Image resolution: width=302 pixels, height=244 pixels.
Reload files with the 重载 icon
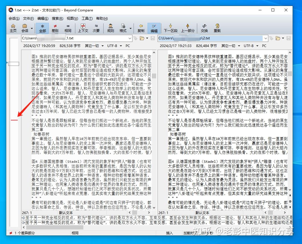[x=217, y=29]
